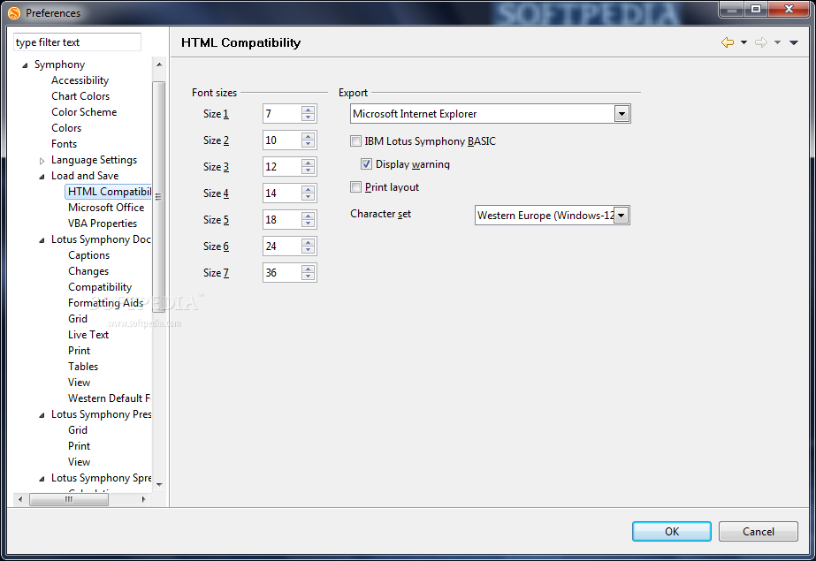Open the back history dropdown arrow
The image size is (816, 561).
[744, 42]
